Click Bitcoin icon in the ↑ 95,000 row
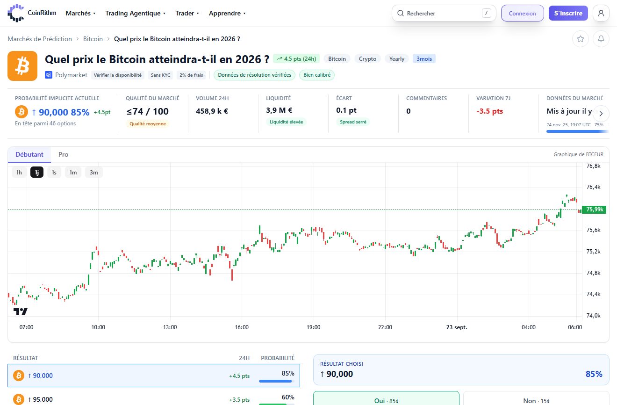The width and height of the screenshot is (617, 405). point(19,399)
